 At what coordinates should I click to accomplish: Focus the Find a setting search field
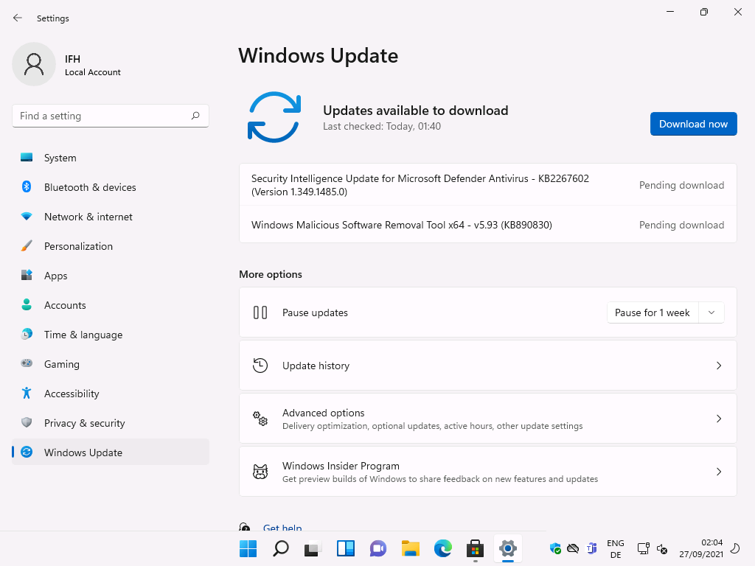[x=111, y=116]
